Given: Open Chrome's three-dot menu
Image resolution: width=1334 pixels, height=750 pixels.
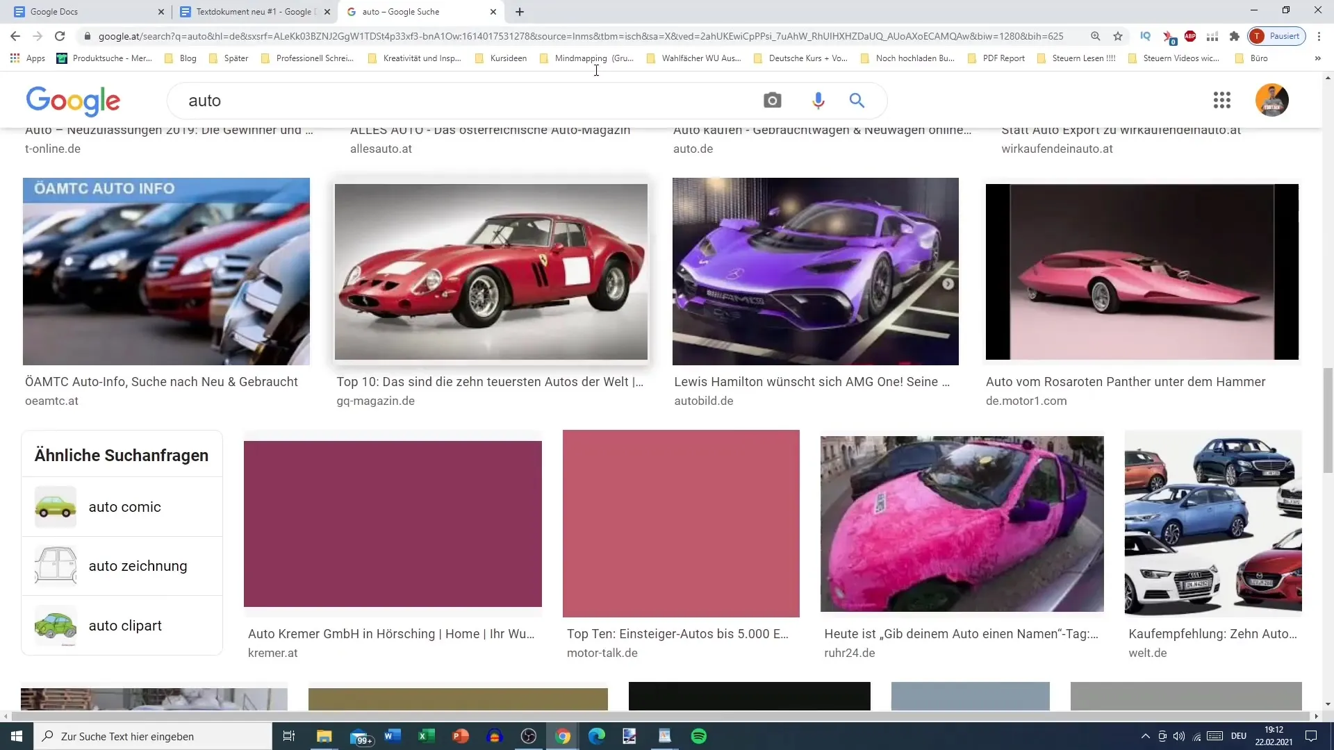Looking at the screenshot, I should point(1319,36).
